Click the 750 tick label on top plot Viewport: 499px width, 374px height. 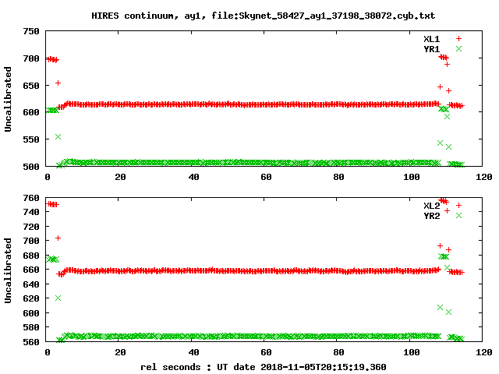click(31, 31)
